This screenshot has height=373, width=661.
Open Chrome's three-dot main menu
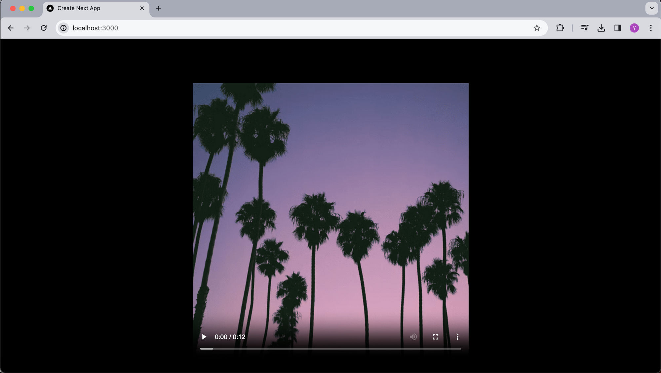651,28
